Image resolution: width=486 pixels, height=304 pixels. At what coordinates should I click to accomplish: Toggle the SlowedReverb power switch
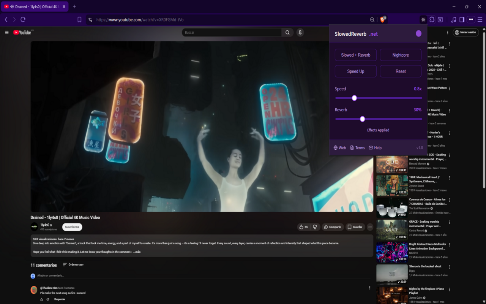pyautogui.click(x=418, y=33)
